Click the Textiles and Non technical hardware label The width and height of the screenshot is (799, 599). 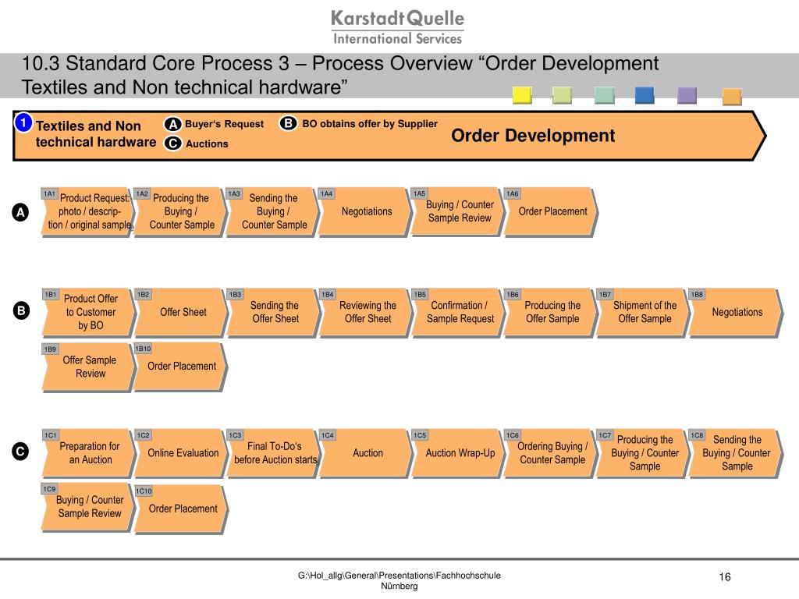tap(96, 134)
